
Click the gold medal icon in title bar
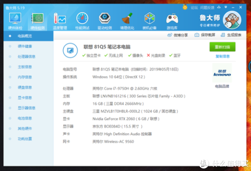point(185,7)
